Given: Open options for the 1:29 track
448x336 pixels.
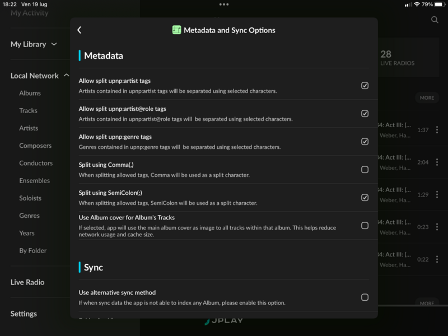Looking at the screenshot, I should click(437, 194).
